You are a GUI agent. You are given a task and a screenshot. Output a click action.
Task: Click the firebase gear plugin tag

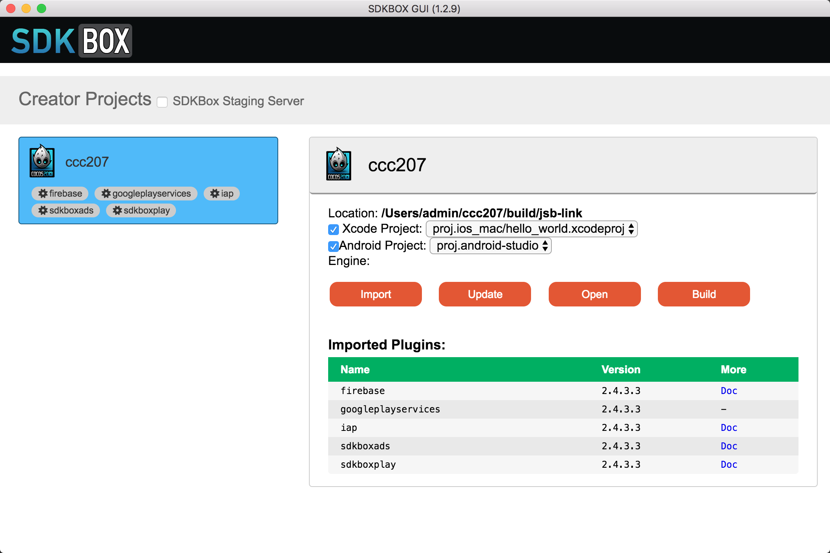(x=60, y=194)
